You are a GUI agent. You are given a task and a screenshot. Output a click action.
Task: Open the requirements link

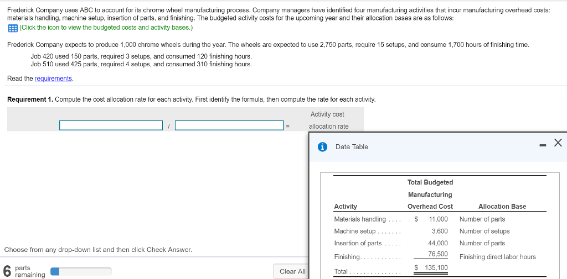coord(54,78)
